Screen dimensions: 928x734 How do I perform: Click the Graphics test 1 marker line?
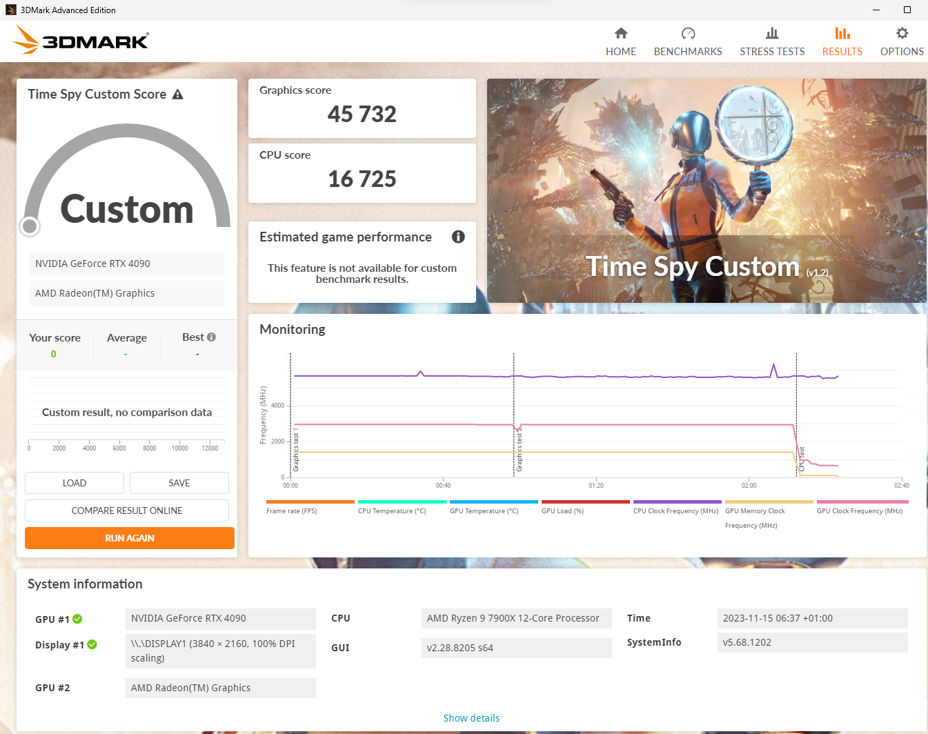pyautogui.click(x=290, y=414)
